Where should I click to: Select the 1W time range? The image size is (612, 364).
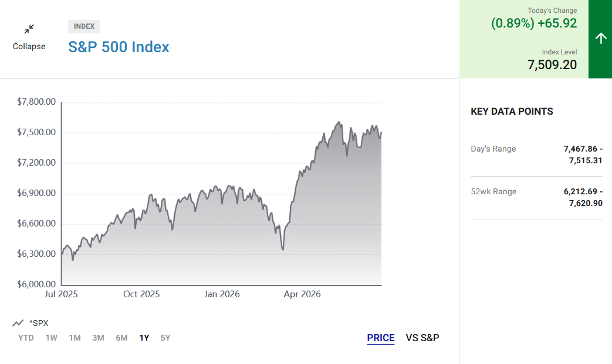[51, 338]
